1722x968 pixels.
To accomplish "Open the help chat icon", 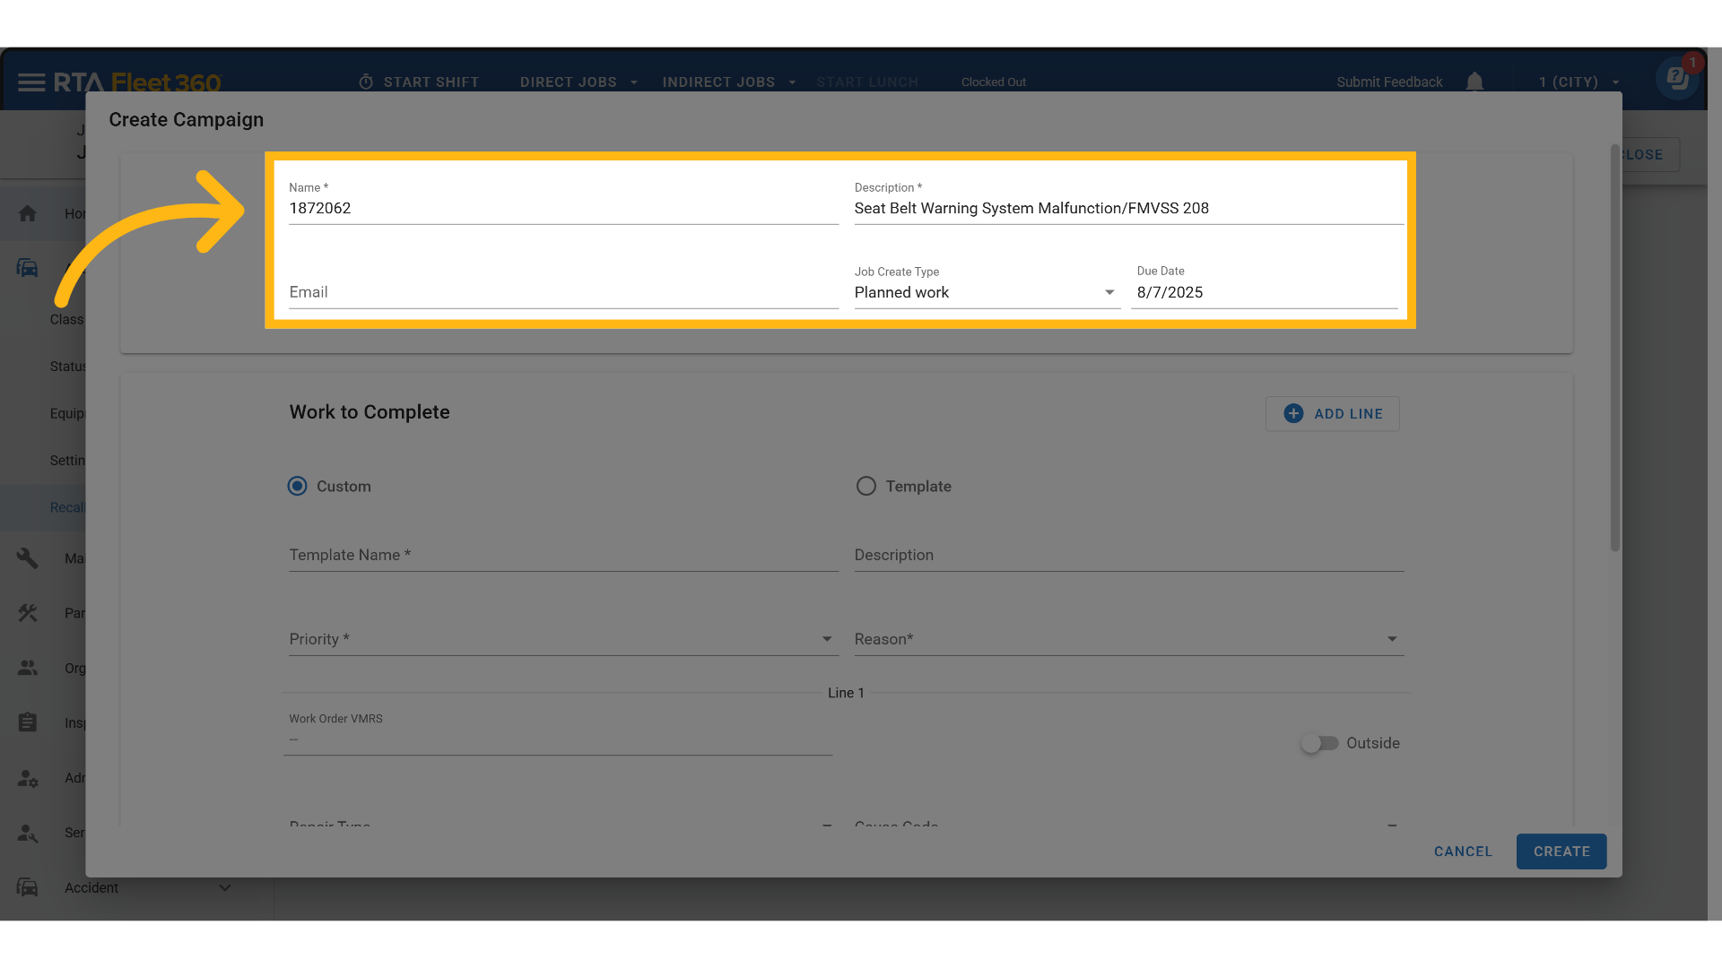I will 1677,80.
